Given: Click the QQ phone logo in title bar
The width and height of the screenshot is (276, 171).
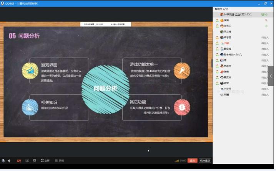Looking at the screenshot, I should (3, 3).
